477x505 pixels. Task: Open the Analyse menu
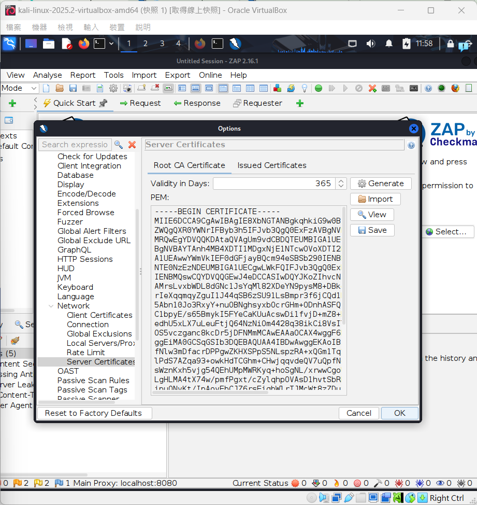(47, 75)
